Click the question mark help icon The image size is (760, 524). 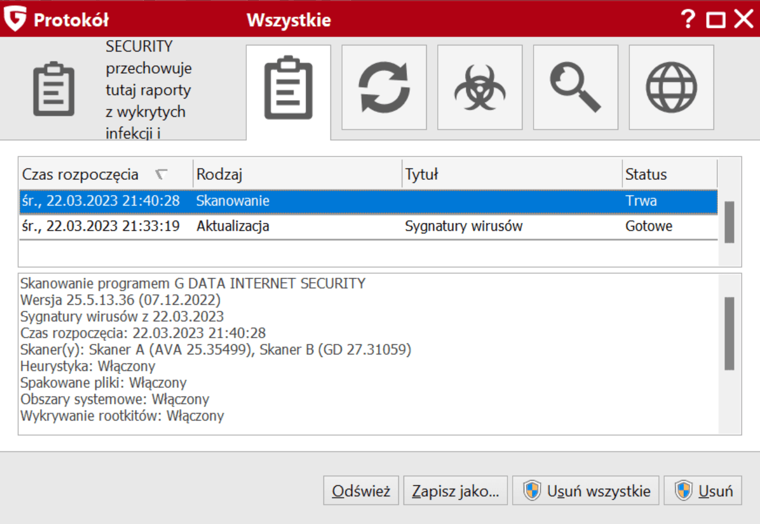(x=687, y=20)
